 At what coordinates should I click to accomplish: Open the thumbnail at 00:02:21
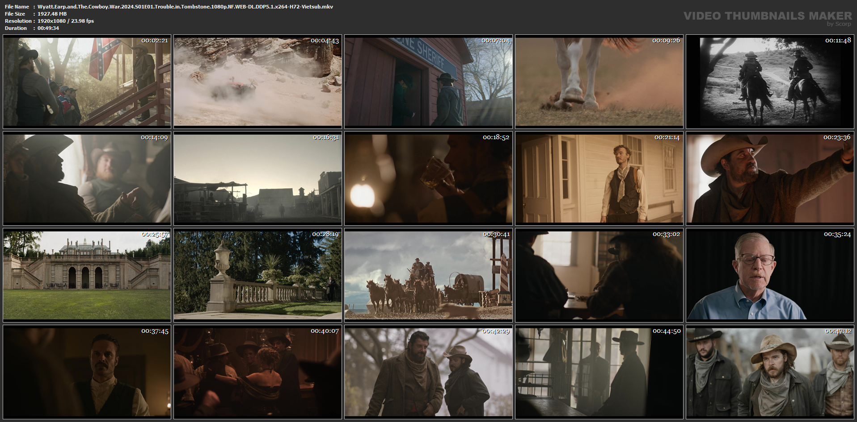tap(87, 82)
